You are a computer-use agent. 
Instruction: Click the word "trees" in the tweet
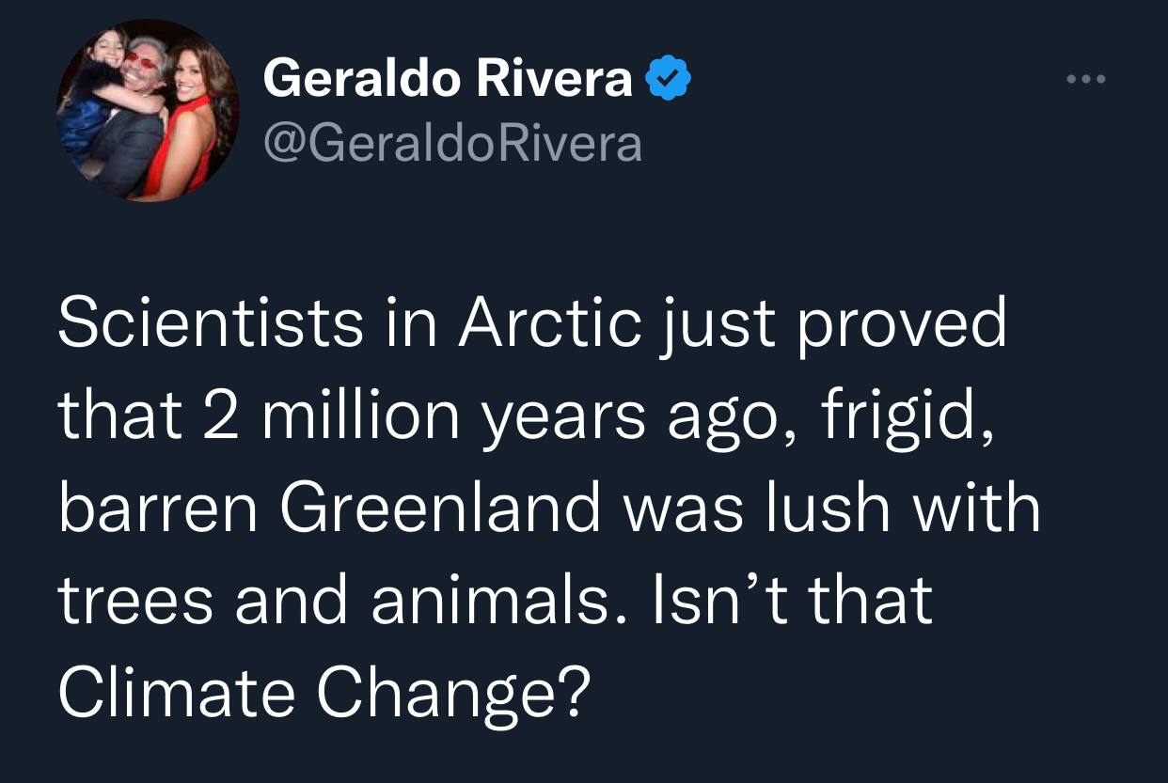[135, 600]
